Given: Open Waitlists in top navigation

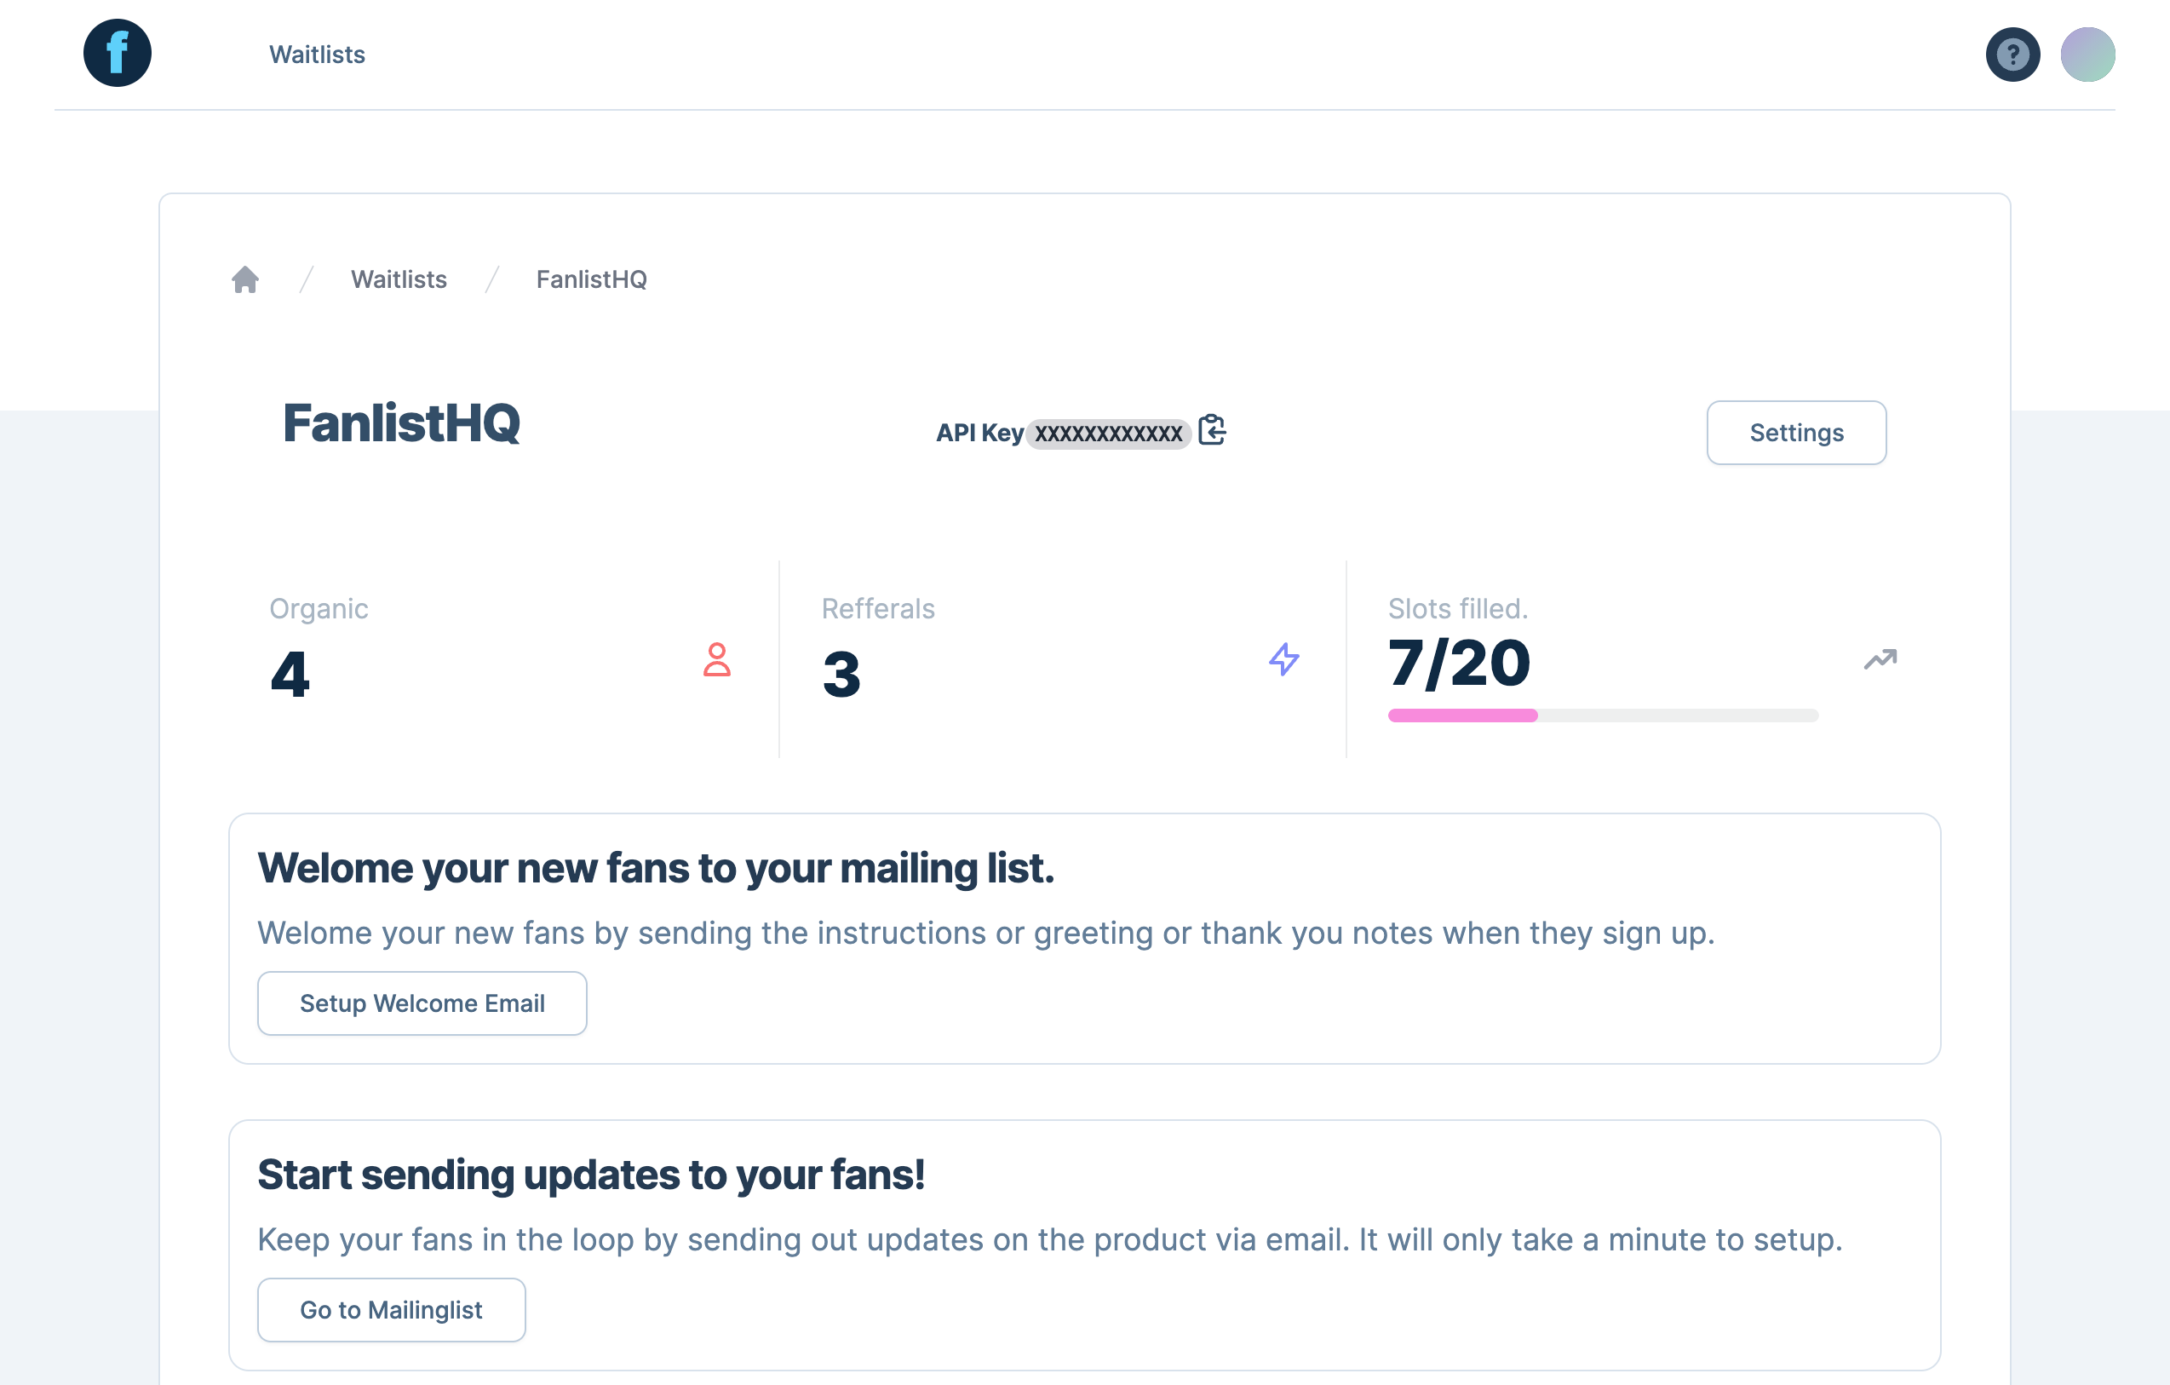Looking at the screenshot, I should click(x=316, y=55).
